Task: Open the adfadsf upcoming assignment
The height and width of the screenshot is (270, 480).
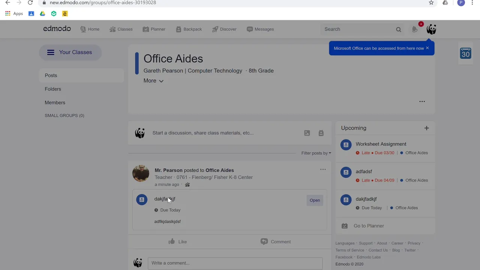Action: point(364,171)
